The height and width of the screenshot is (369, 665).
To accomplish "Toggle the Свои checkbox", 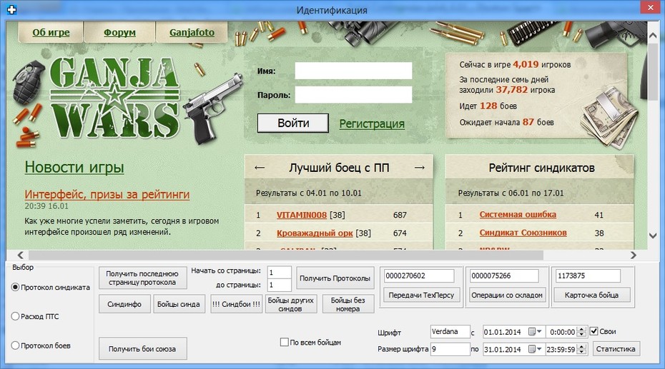I will pyautogui.click(x=593, y=331).
